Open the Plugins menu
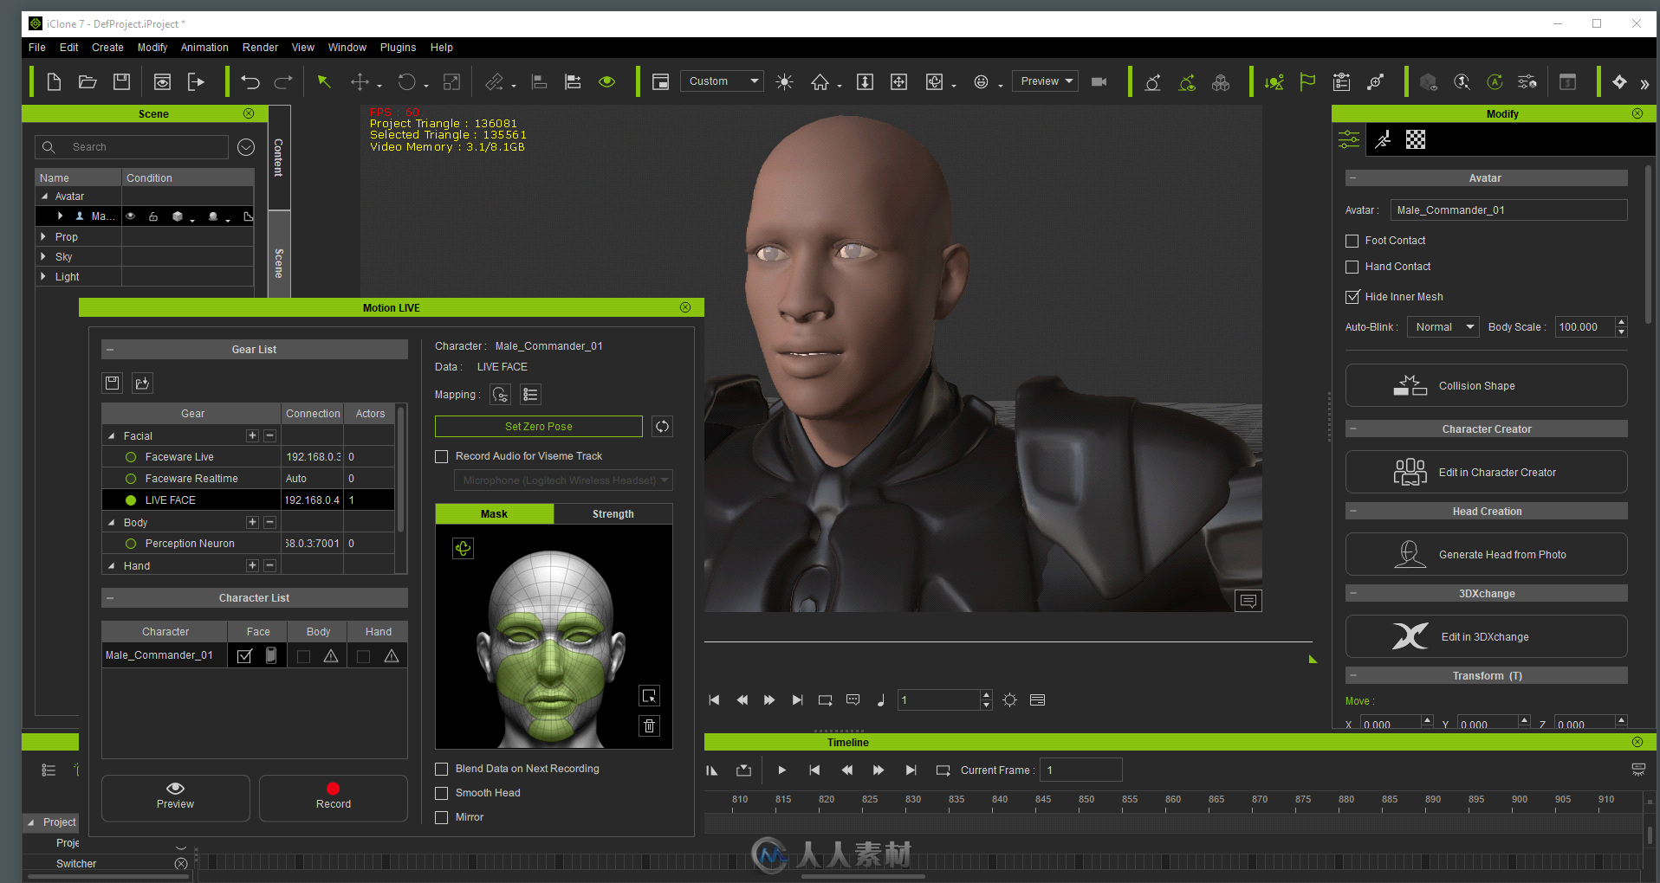This screenshot has height=883, width=1660. point(398,48)
